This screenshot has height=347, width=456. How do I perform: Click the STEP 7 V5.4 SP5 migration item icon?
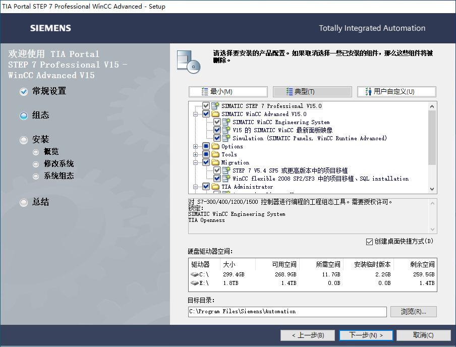pos(226,170)
